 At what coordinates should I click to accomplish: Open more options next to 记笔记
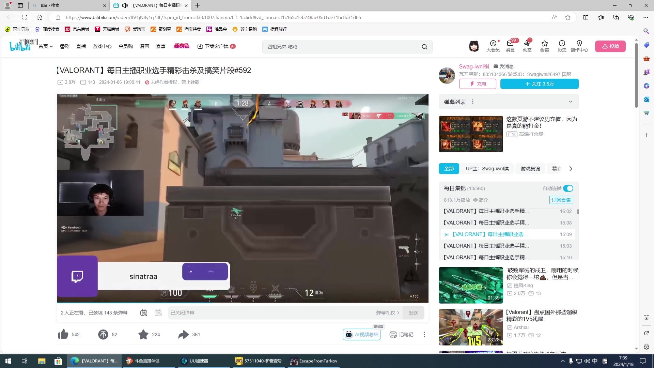click(424, 335)
